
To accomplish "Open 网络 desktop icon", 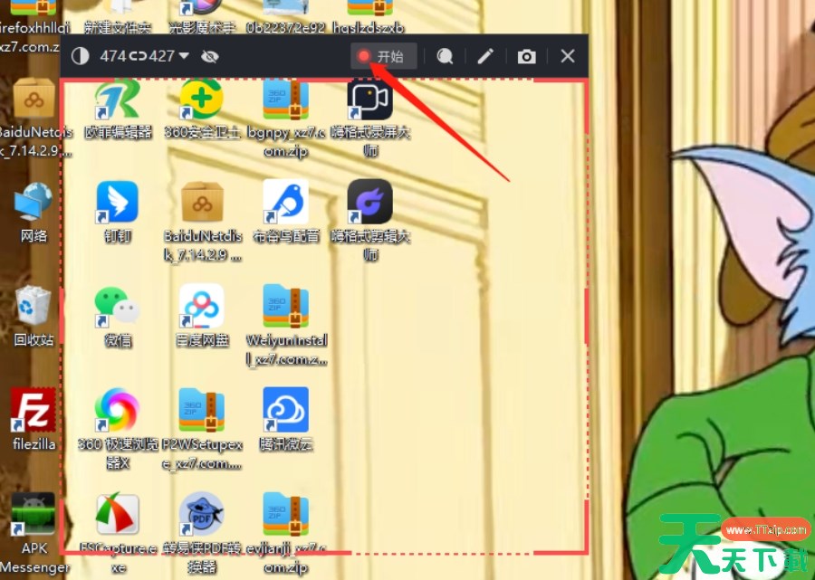I will (34, 213).
